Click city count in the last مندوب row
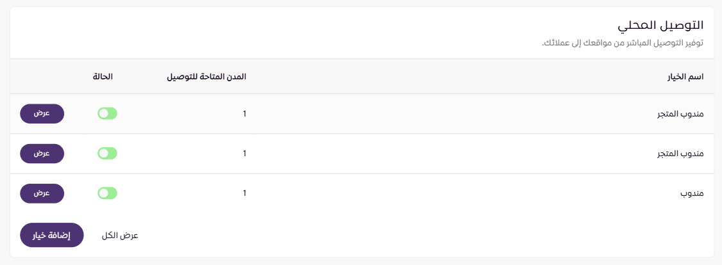This screenshot has height=265, width=722. click(244, 193)
